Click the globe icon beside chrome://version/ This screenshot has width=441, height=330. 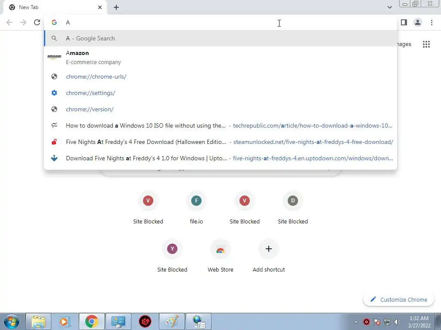pos(54,109)
